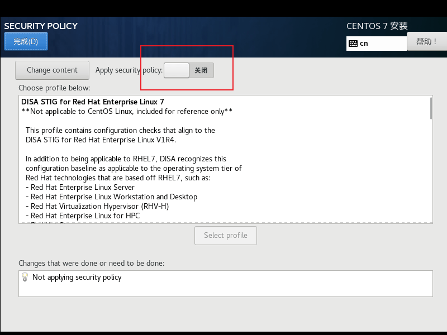This screenshot has width=447, height=335.
Task: Toggle the Apply security policy switch
Action: click(188, 70)
